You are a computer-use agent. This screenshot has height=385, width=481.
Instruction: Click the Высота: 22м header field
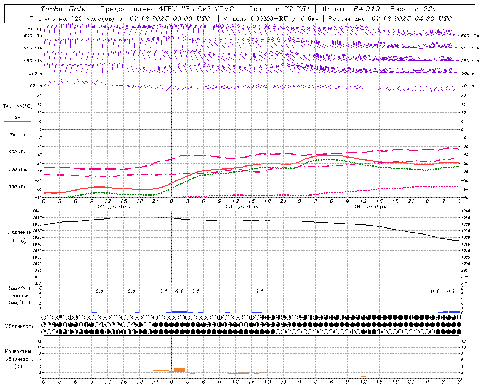(x=413, y=9)
